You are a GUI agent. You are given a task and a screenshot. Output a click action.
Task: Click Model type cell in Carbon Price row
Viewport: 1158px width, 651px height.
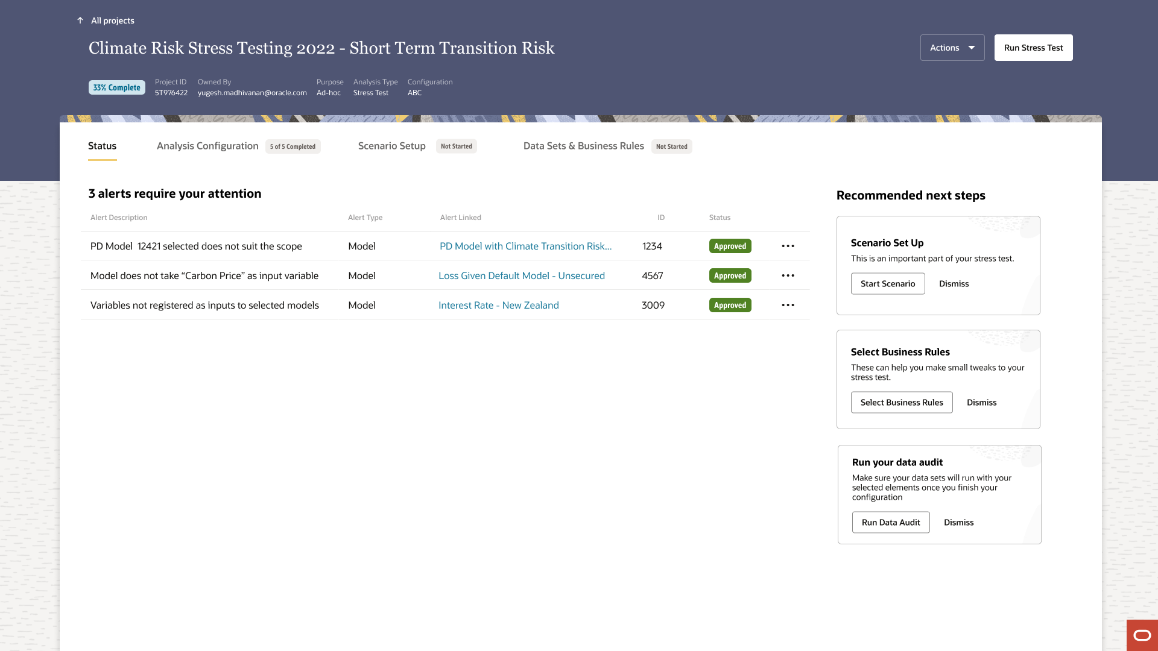pyautogui.click(x=362, y=275)
